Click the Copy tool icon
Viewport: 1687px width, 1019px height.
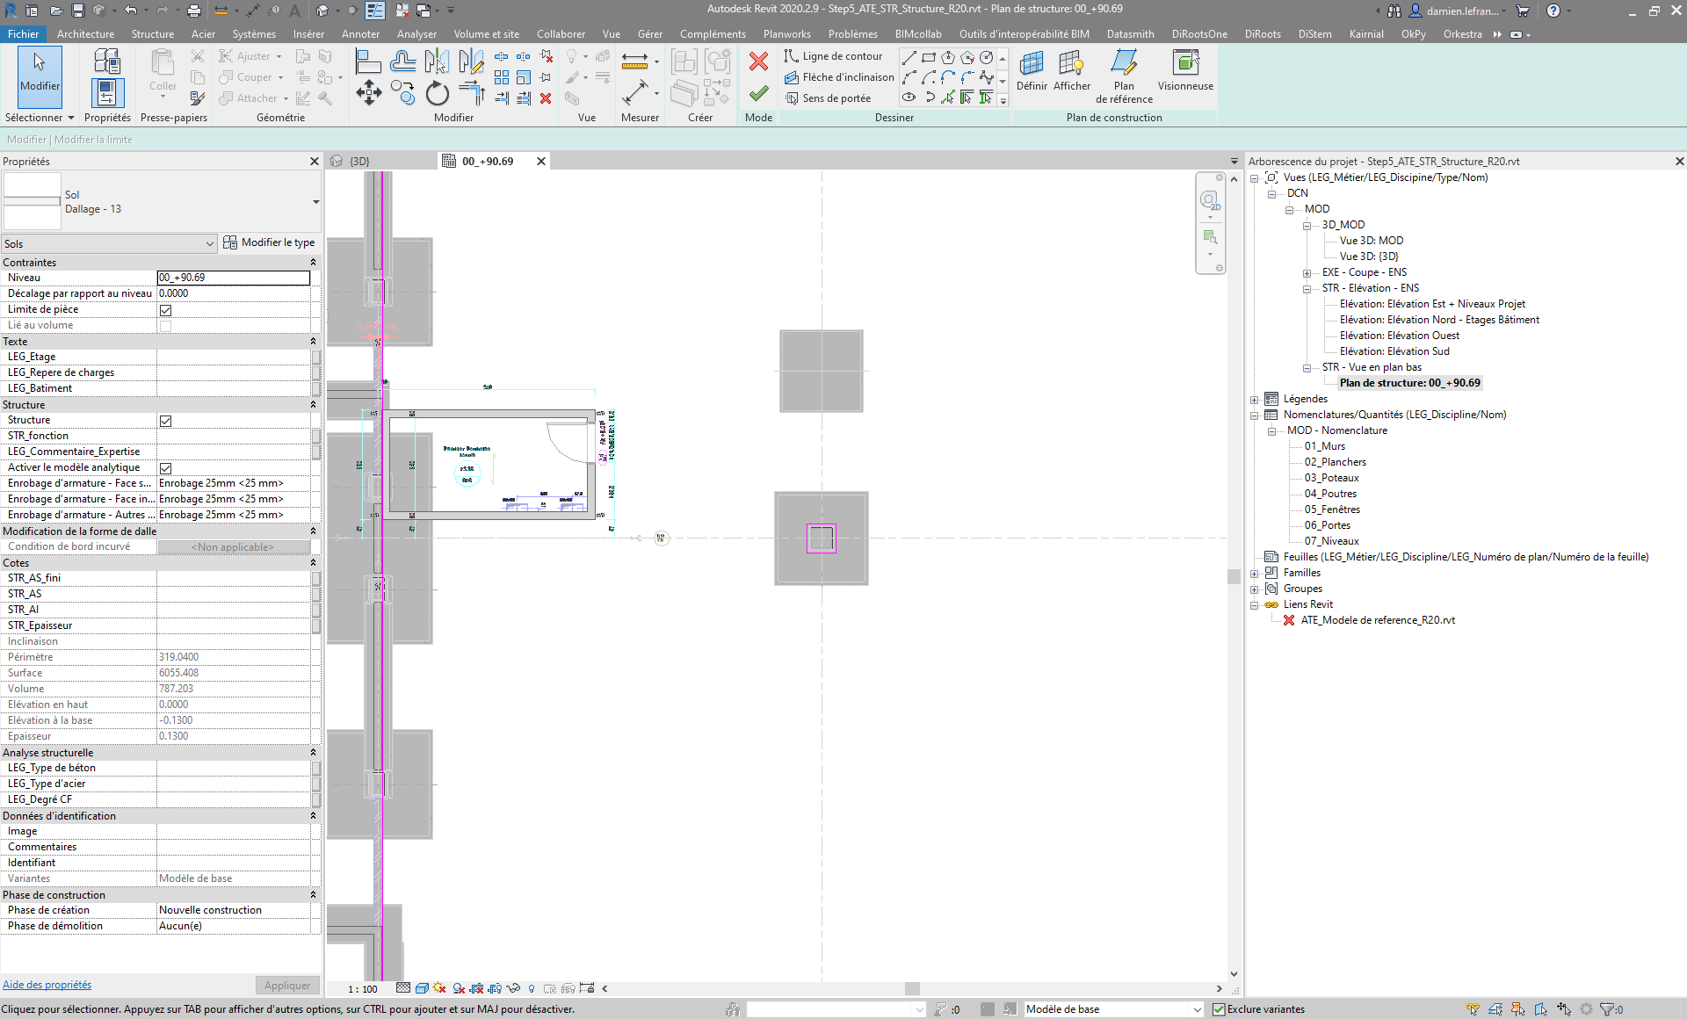click(403, 93)
